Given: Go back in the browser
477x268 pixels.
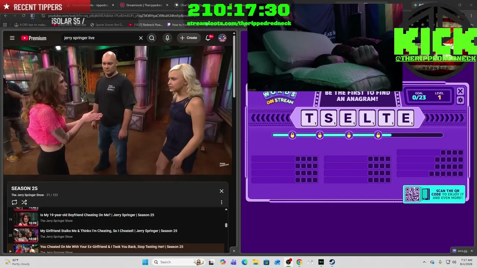Looking at the screenshot, I should coord(6,16).
